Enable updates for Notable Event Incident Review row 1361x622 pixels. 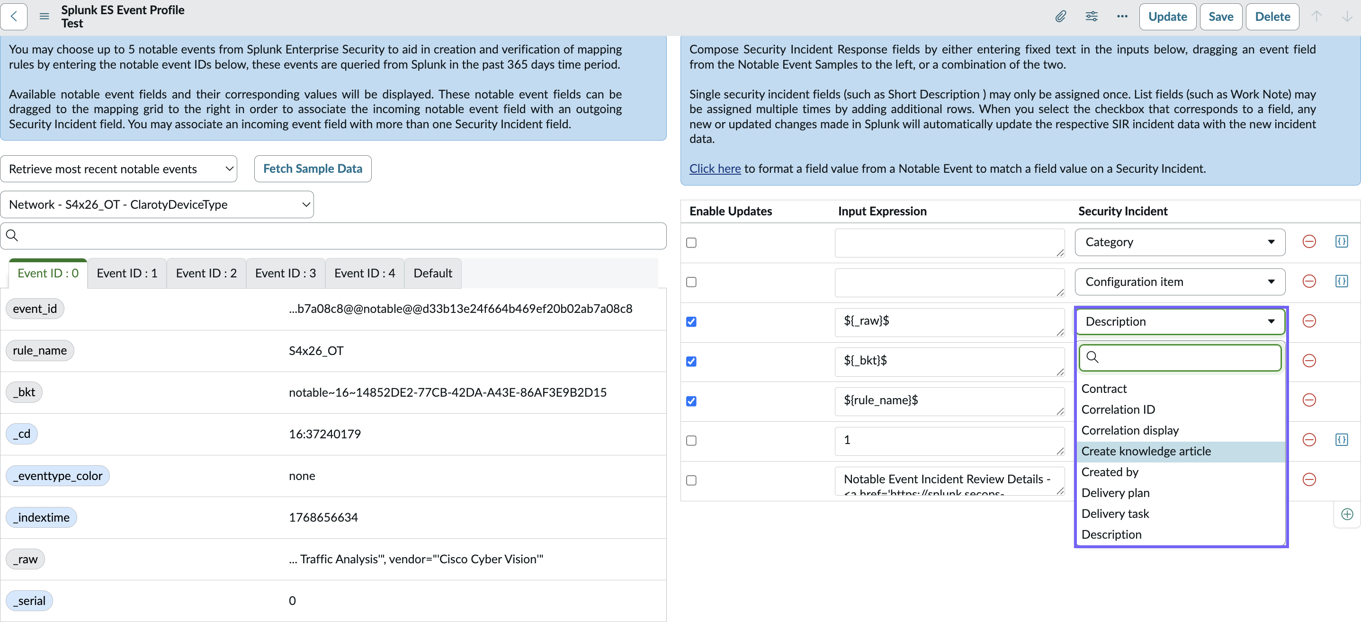click(x=691, y=480)
